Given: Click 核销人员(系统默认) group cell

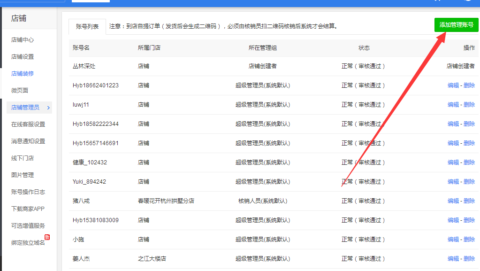Looking at the screenshot, I should point(263,201).
